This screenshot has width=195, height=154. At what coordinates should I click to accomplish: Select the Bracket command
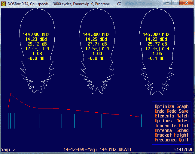(163, 135)
